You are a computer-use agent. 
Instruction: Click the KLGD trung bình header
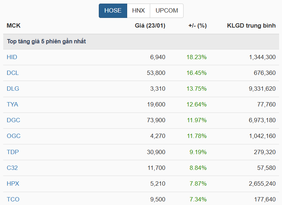[x=251, y=25]
